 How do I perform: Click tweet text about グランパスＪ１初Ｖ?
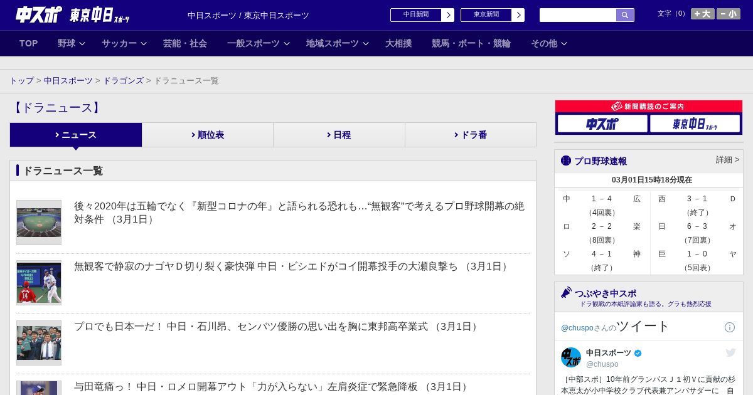[649, 385]
